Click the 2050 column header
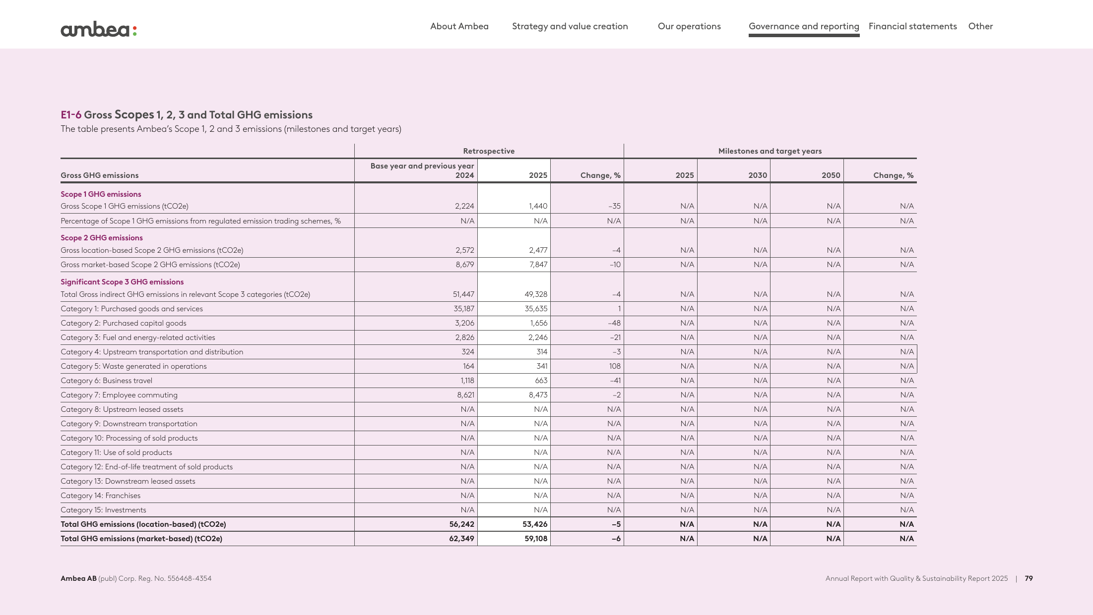Screen dimensions: 1093x615 831,175
